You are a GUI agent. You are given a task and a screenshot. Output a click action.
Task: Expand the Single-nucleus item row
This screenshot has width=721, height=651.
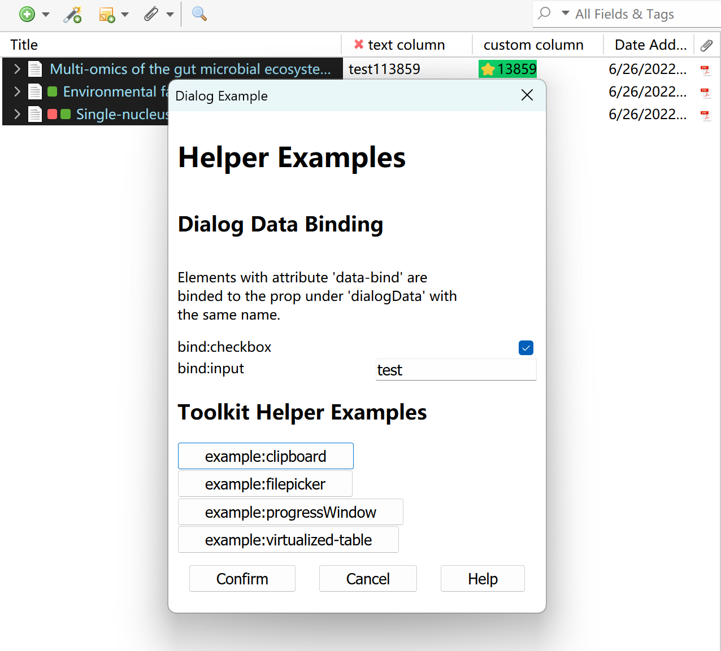coord(17,114)
